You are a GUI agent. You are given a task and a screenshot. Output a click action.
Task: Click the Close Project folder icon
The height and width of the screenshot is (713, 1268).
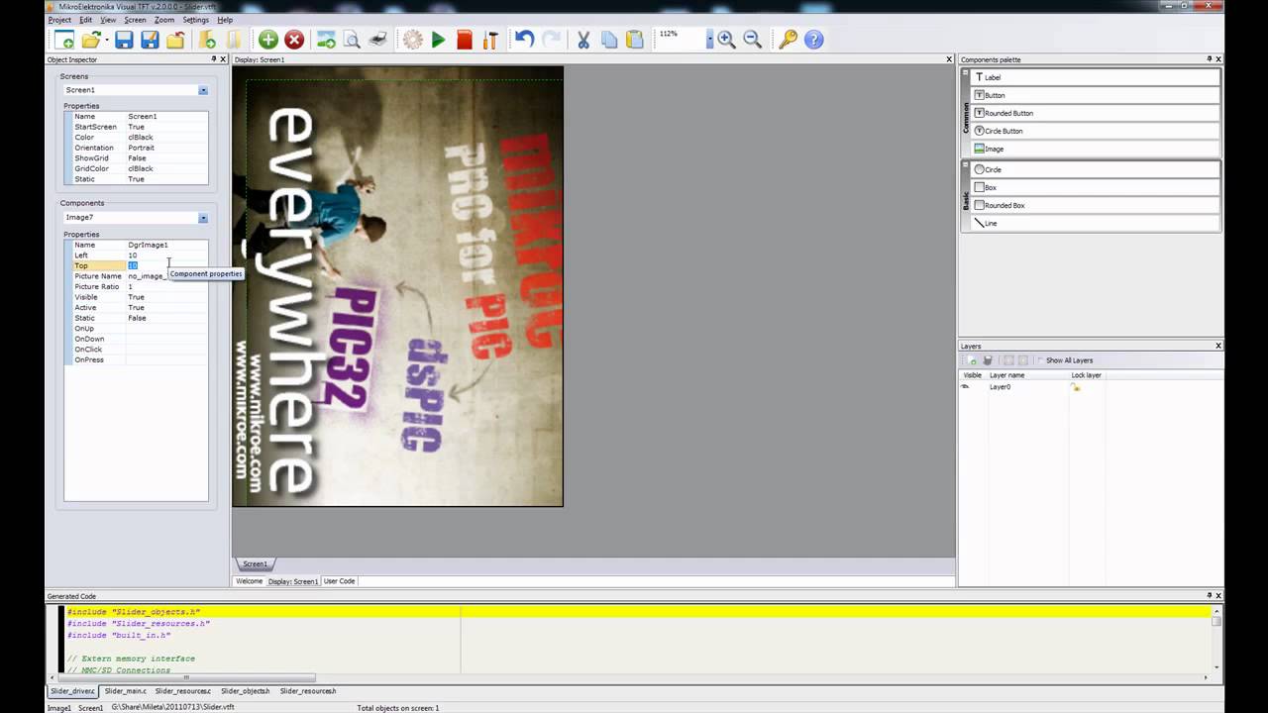[175, 40]
